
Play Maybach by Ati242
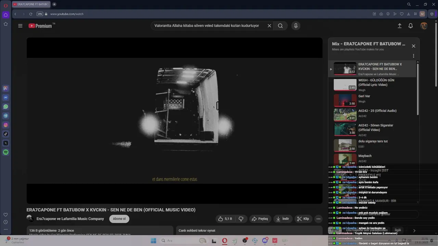pyautogui.click(x=372, y=159)
